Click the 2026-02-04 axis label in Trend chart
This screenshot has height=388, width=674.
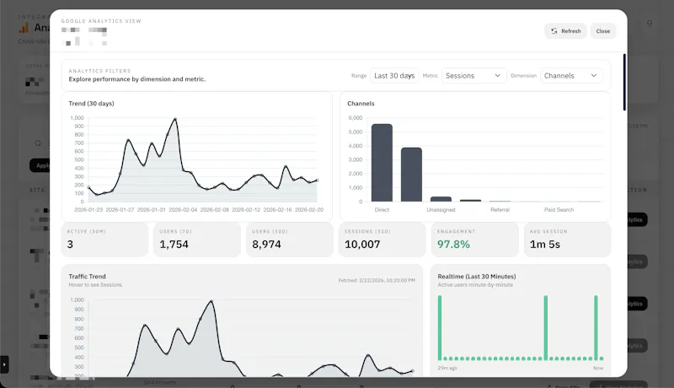(x=183, y=210)
